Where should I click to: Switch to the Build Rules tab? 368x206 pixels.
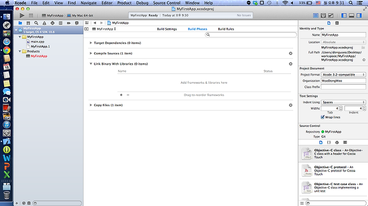[226, 29]
